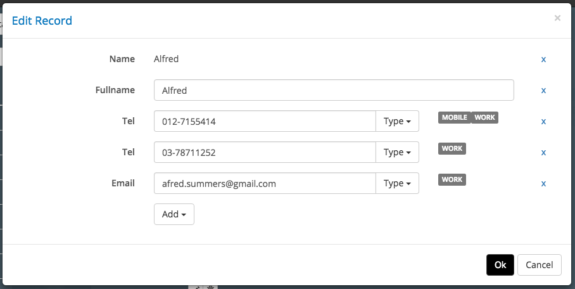Open Type dropdown for the Email field
Image resolution: width=575 pixels, height=289 pixels.
(397, 183)
